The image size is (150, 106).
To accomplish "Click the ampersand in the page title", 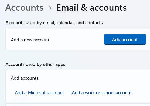I will pos(84,8).
